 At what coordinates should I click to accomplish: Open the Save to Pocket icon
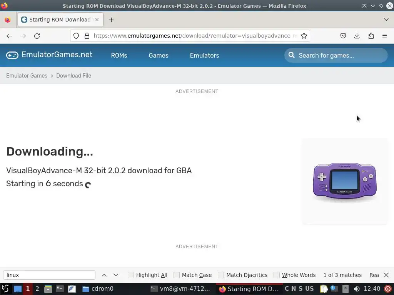[343, 36]
